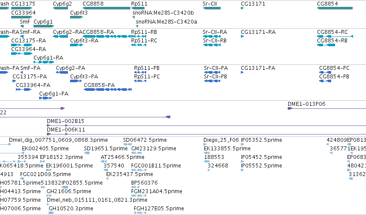The width and height of the screenshot is (366, 215).
Task: Select the CG13171-RA transcript label
Action: 258,32
